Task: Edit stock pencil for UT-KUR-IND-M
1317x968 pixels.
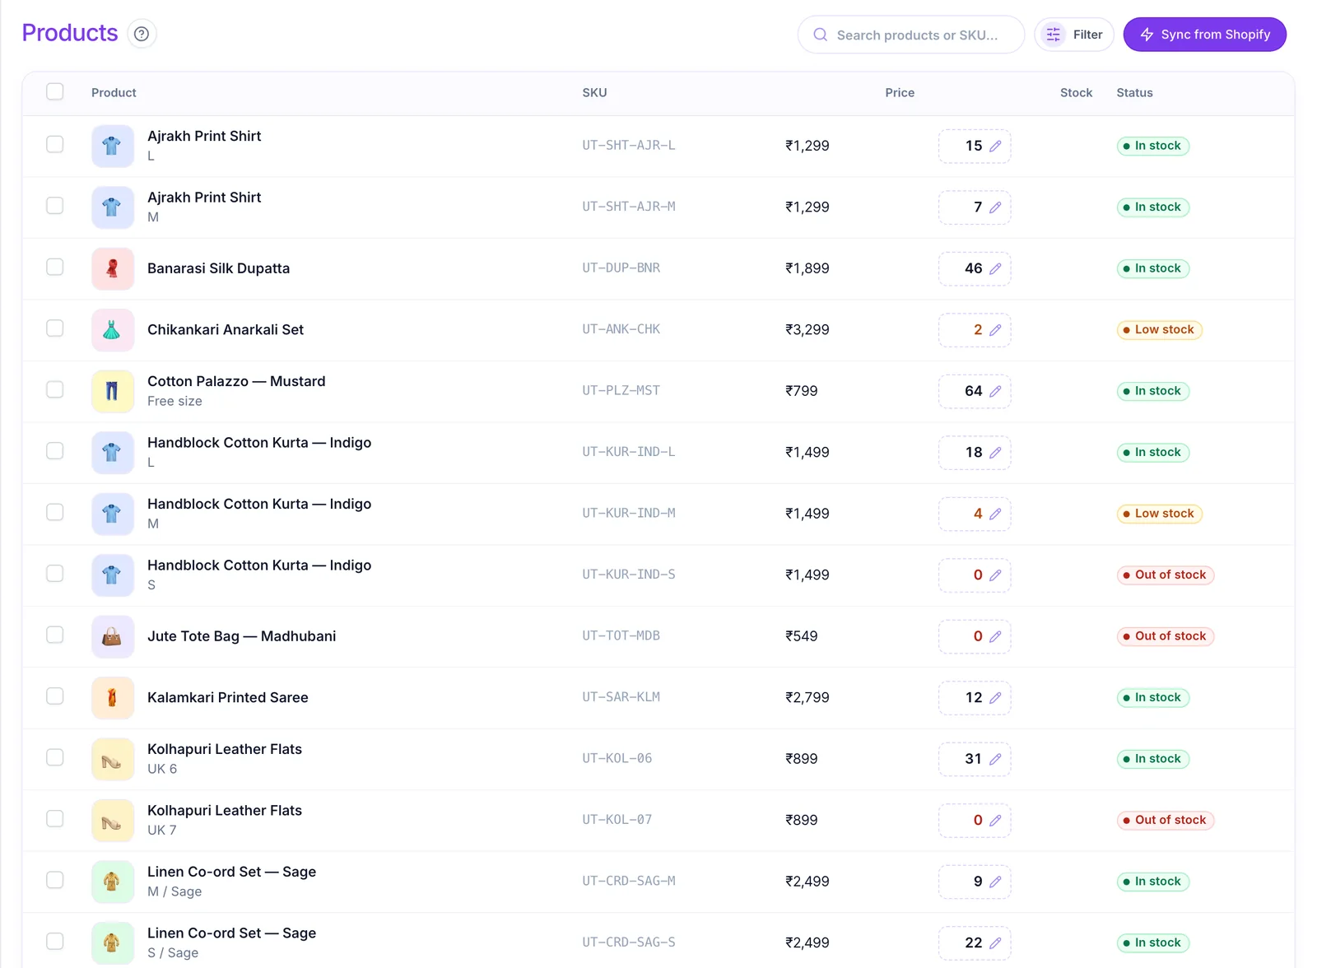Action: [995, 514]
